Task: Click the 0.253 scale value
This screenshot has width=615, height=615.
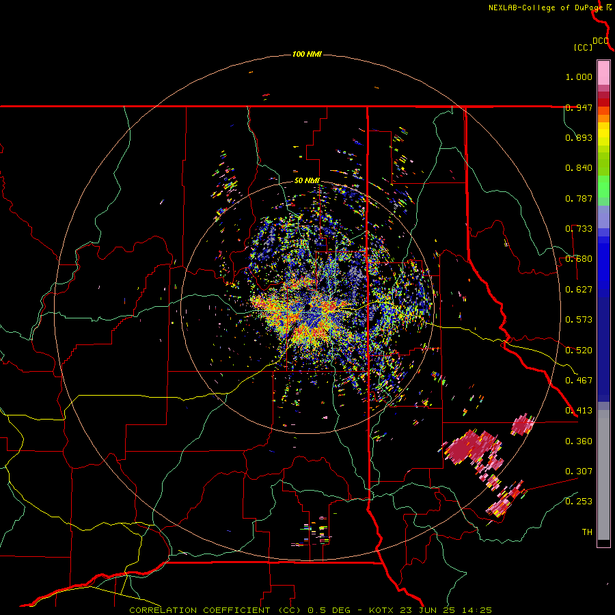Action: pyautogui.click(x=579, y=502)
